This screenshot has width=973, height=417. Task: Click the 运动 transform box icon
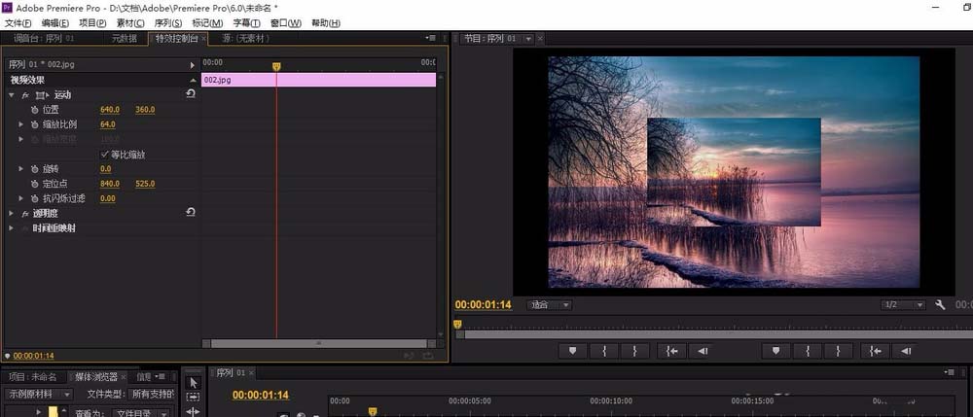(42, 95)
